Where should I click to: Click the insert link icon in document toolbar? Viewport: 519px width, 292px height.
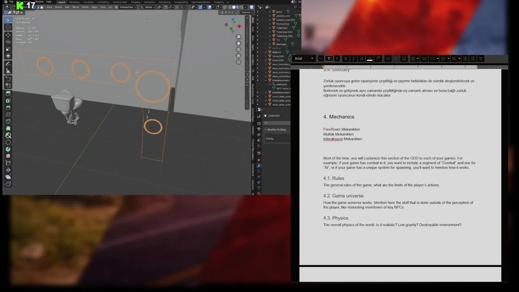click(388, 58)
